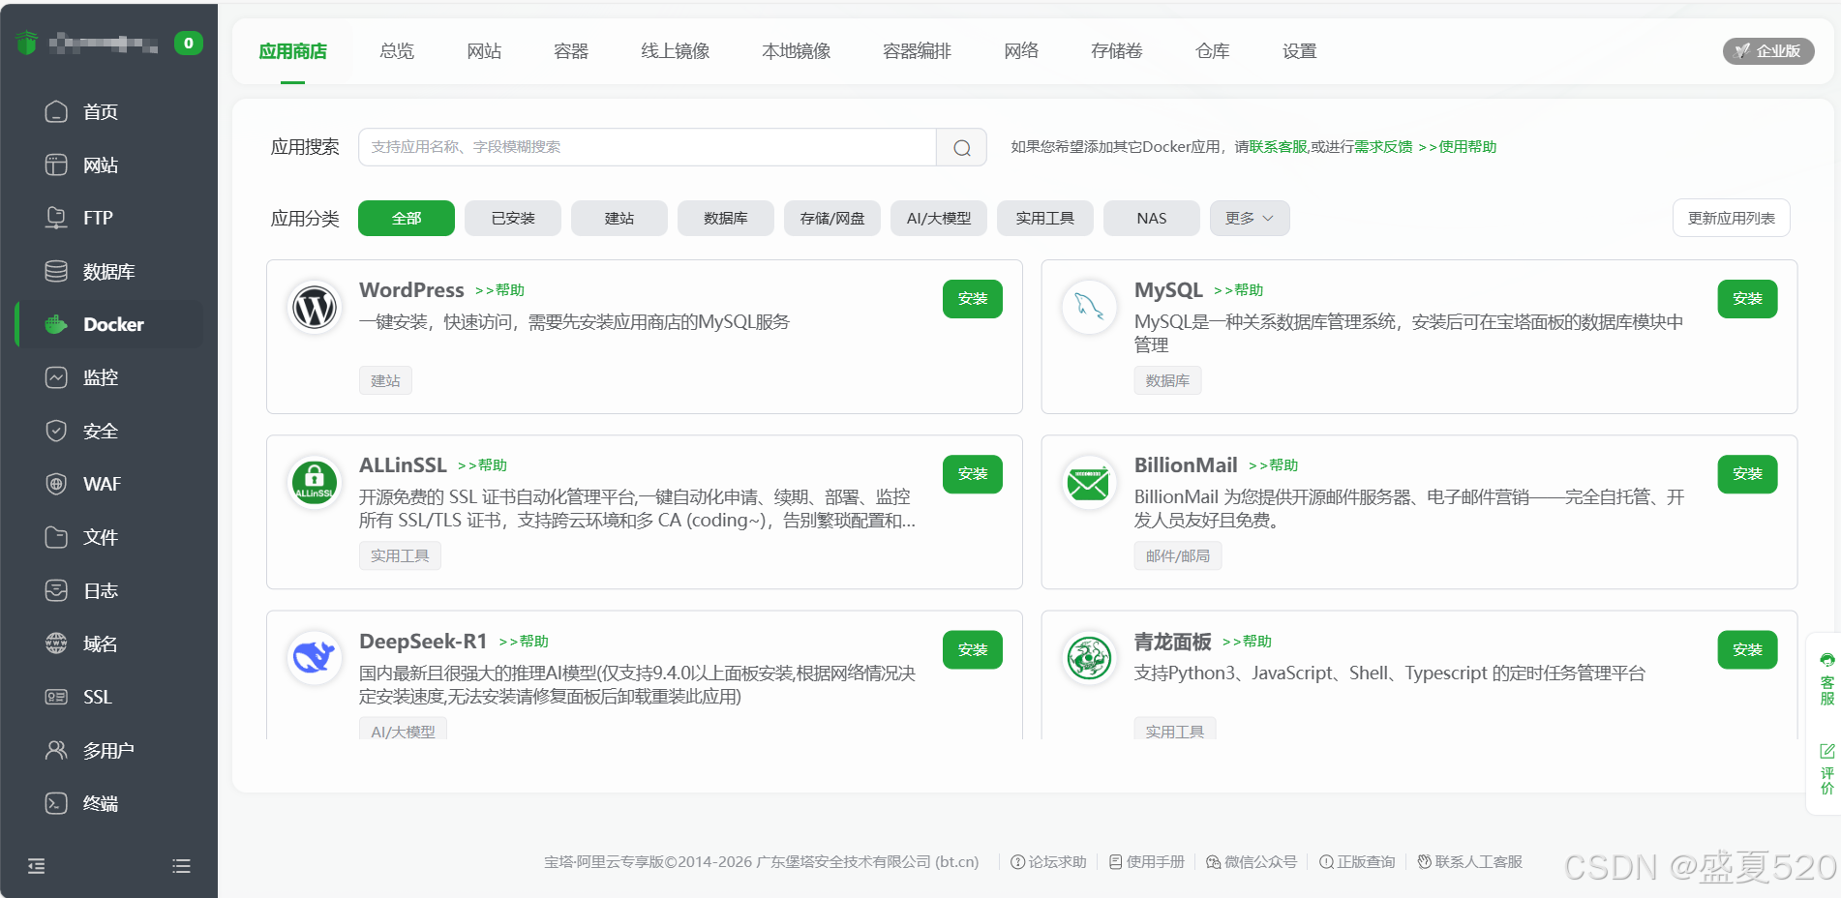Install 青龙面板 with its 安装 button

tap(1747, 650)
